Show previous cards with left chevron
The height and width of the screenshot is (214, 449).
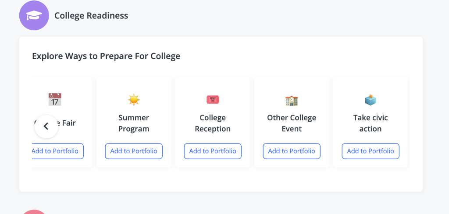point(46,126)
